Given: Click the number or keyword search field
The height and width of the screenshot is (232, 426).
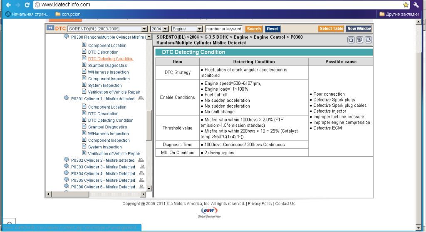Looking at the screenshot, I should [x=224, y=29].
